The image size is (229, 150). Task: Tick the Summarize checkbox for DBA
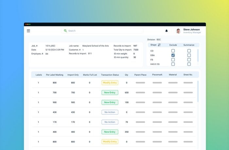coord(189,55)
